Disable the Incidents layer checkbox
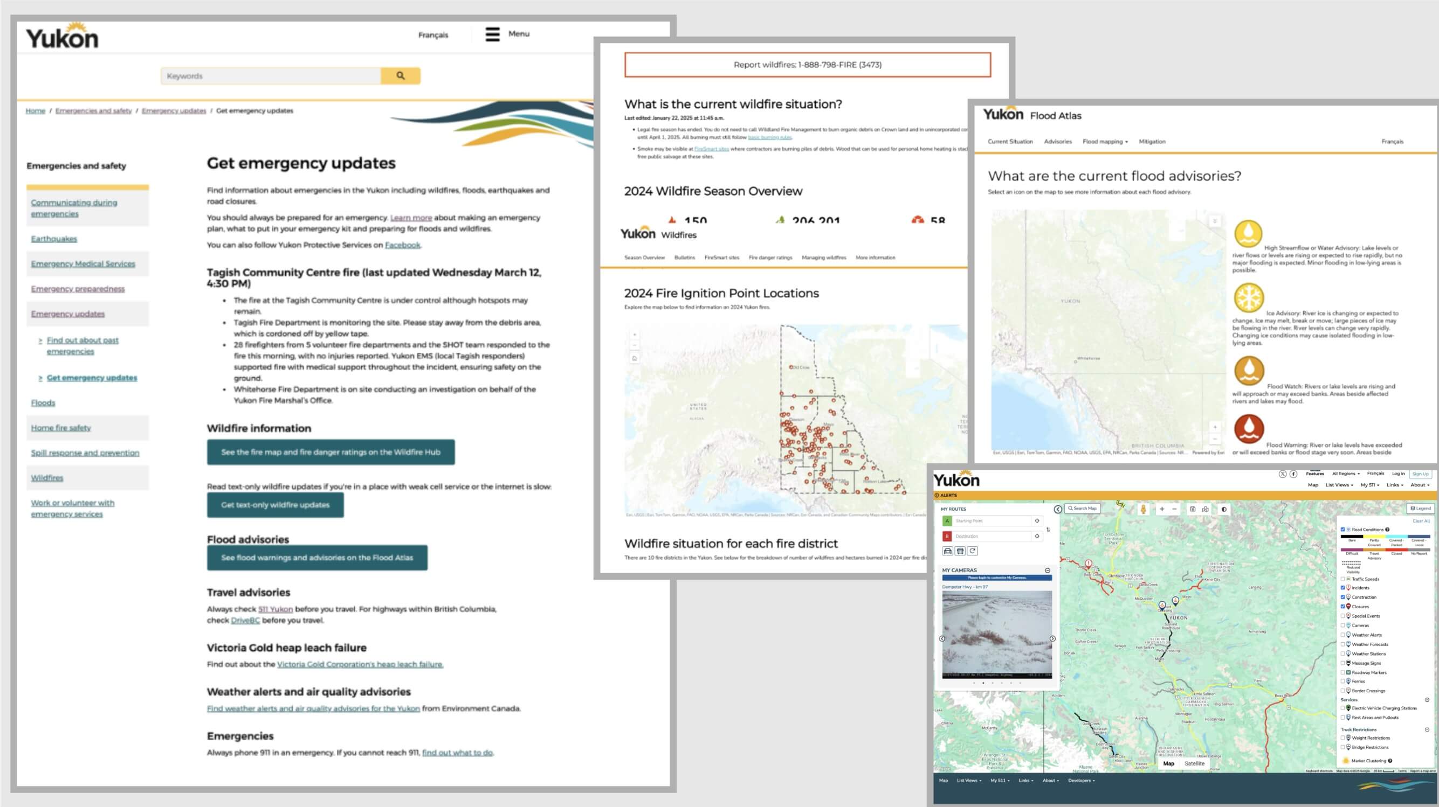Image resolution: width=1439 pixels, height=807 pixels. (x=1343, y=588)
